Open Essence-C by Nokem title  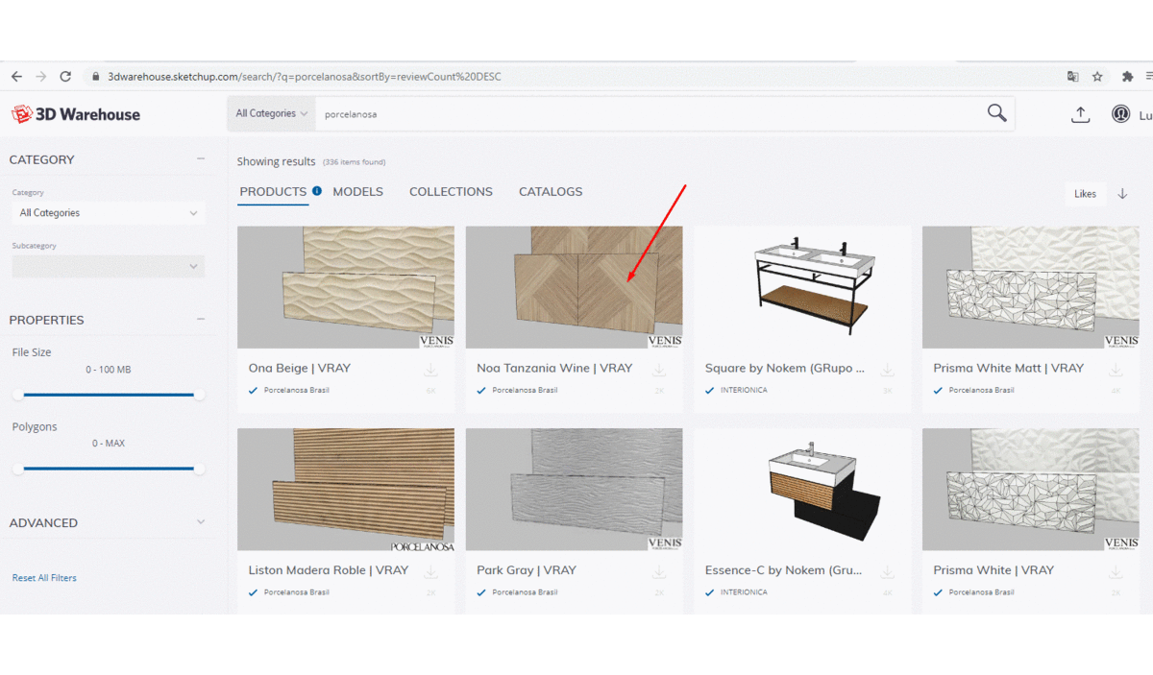785,570
